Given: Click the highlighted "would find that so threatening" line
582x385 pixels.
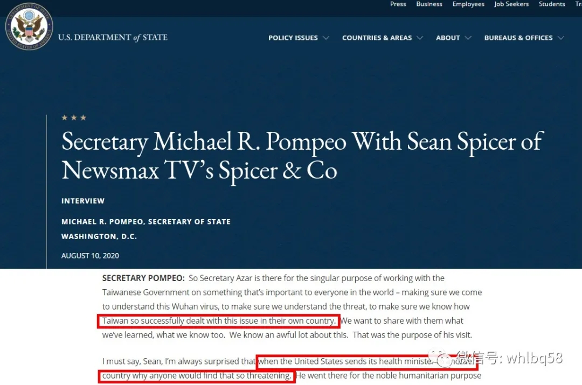Looking at the screenshot, I should (x=197, y=375).
